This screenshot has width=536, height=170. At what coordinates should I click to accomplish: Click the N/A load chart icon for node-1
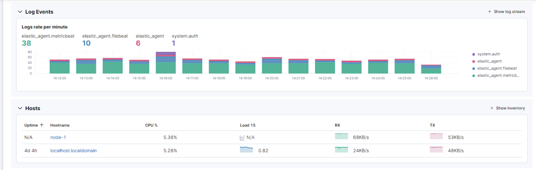click(x=242, y=137)
